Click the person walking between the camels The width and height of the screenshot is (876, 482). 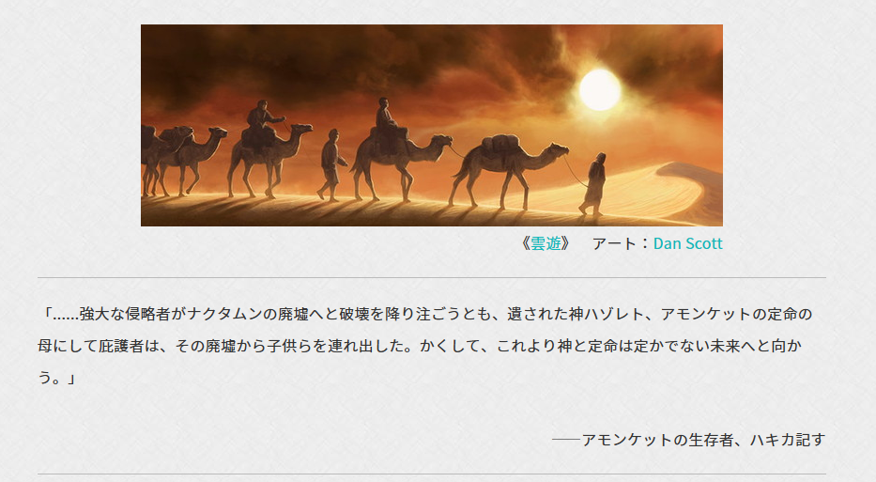pos(331,164)
